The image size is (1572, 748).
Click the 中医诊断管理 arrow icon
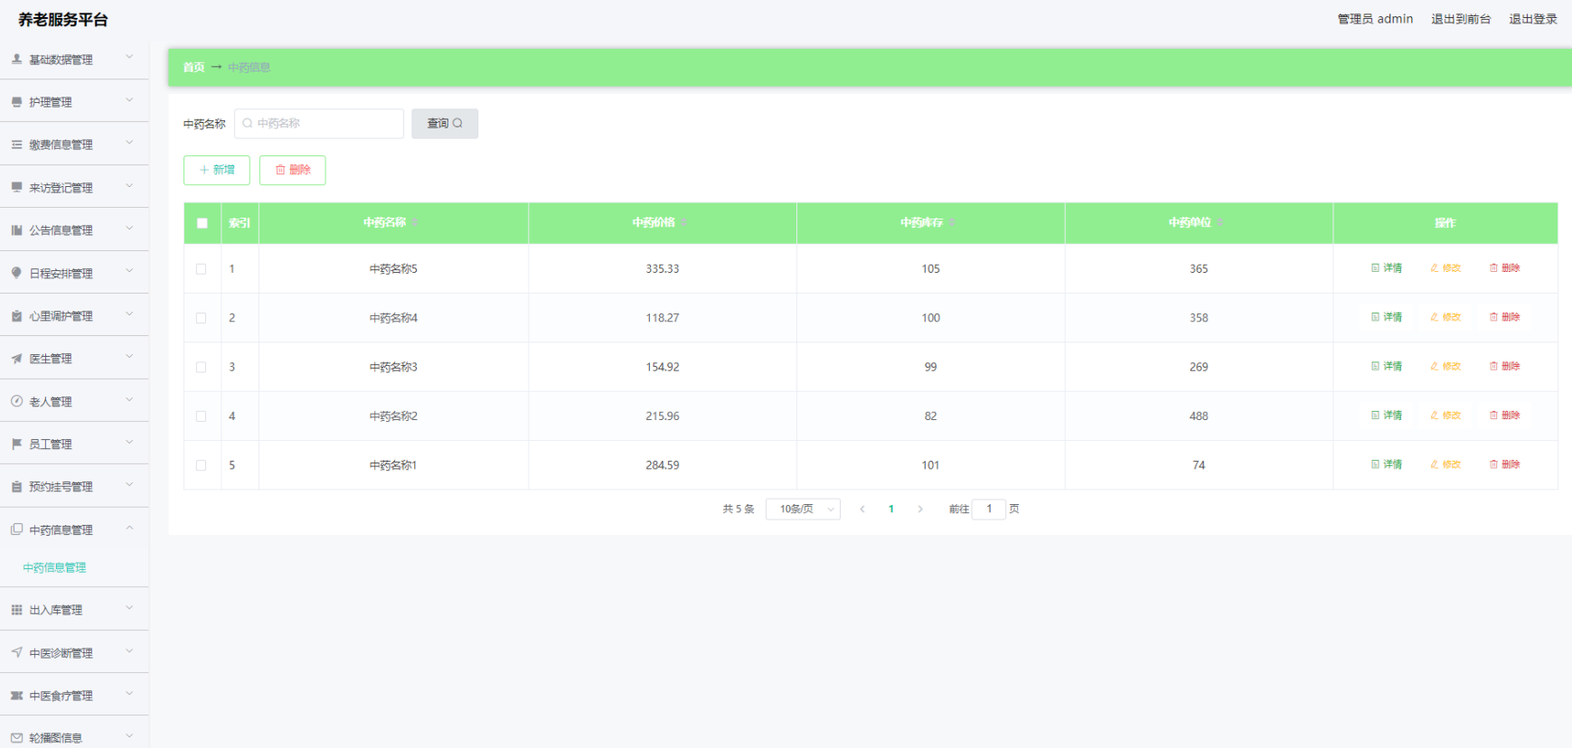pyautogui.click(x=16, y=652)
